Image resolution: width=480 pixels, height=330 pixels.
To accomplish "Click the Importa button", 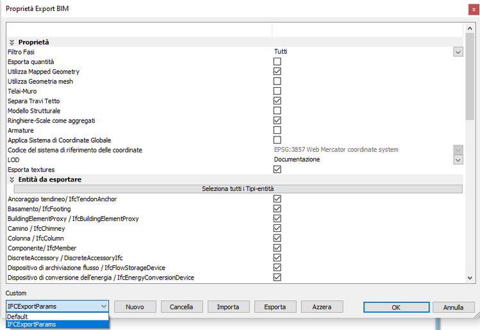I will (x=228, y=307).
